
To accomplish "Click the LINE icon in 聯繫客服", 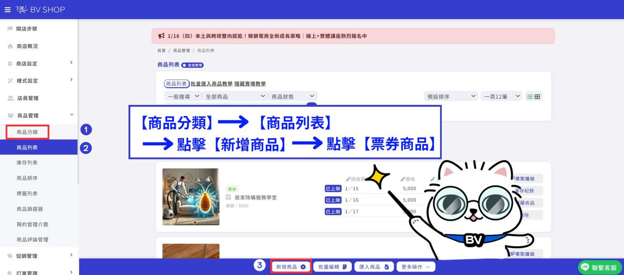I will (585, 268).
